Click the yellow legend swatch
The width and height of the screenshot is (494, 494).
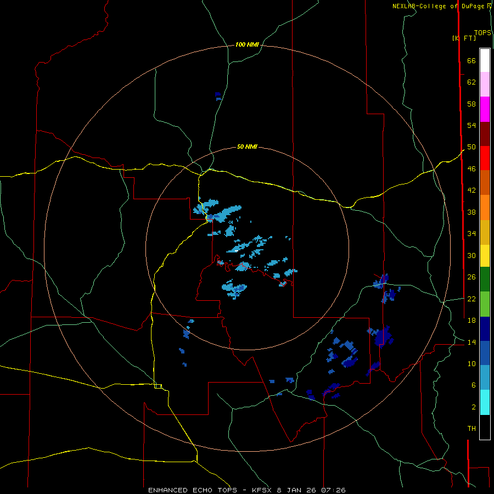click(x=485, y=256)
